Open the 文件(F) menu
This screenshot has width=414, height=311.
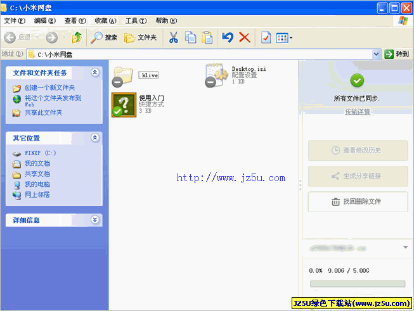click(15, 20)
